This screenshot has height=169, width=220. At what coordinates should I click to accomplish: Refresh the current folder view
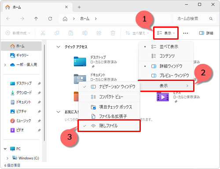coord(50,18)
